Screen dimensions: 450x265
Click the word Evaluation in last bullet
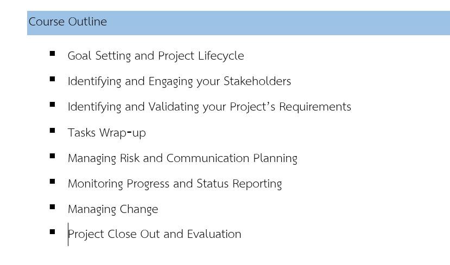214,234
